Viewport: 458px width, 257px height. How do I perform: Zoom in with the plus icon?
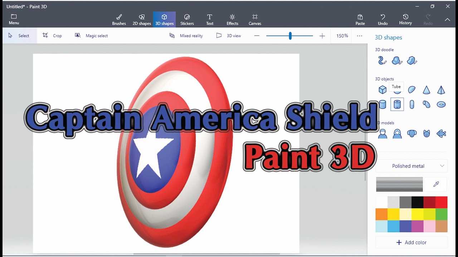coord(322,36)
